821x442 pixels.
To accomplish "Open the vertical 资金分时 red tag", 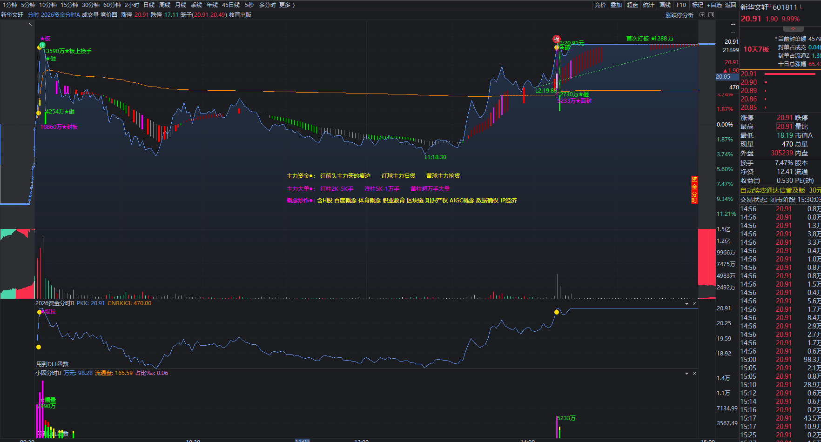I will coord(694,190).
